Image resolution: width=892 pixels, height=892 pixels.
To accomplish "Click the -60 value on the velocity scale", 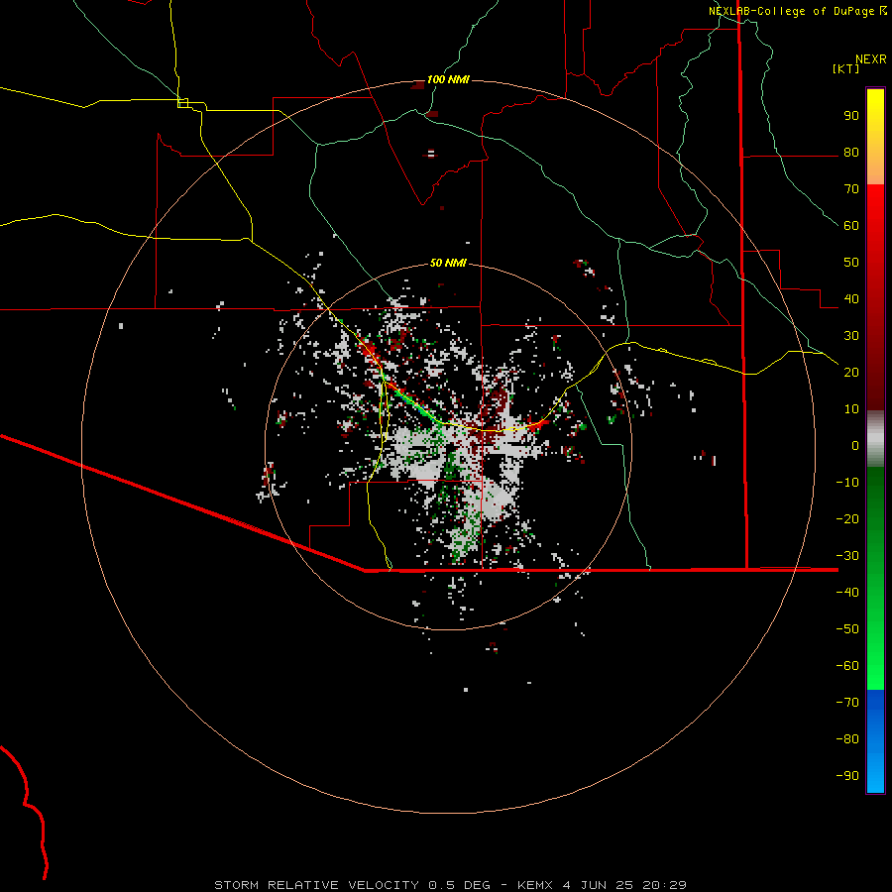I will [x=847, y=666].
